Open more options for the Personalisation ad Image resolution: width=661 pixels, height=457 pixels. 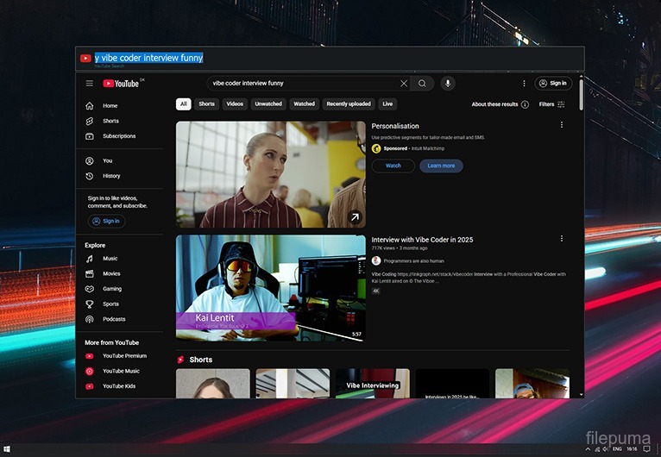(562, 125)
